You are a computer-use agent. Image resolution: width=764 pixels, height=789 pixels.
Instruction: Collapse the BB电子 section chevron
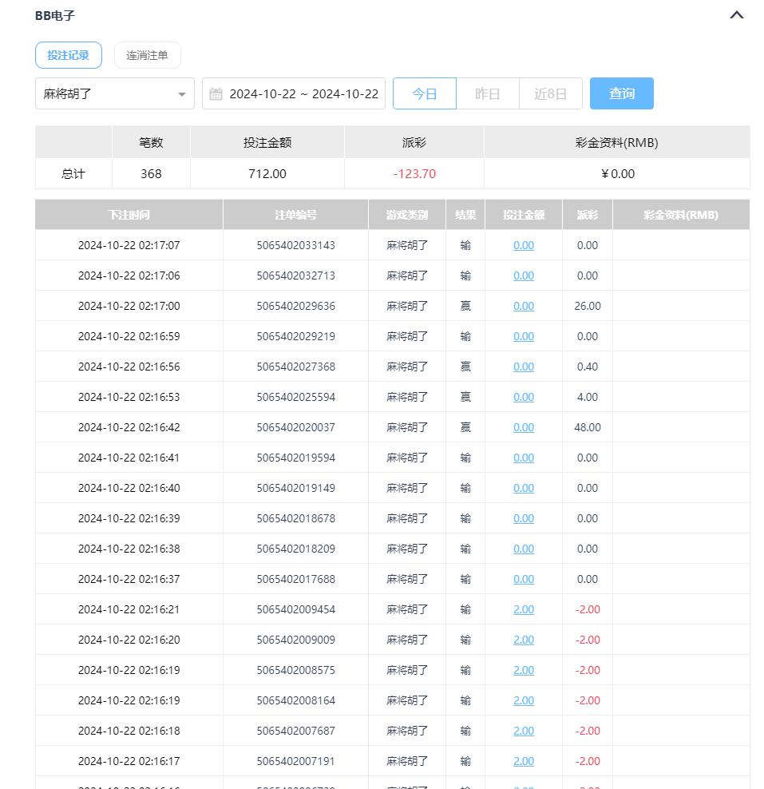tap(736, 15)
